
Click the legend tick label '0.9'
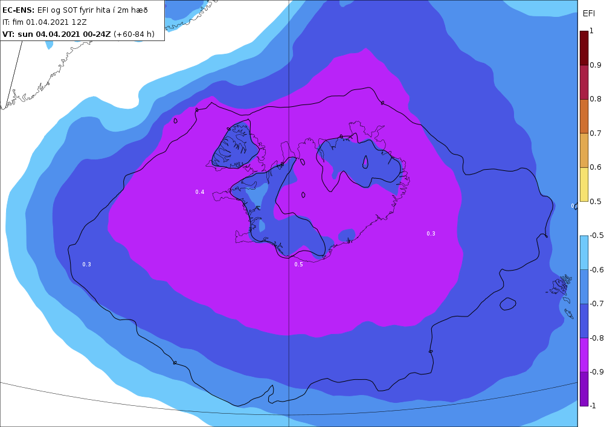pos(596,65)
